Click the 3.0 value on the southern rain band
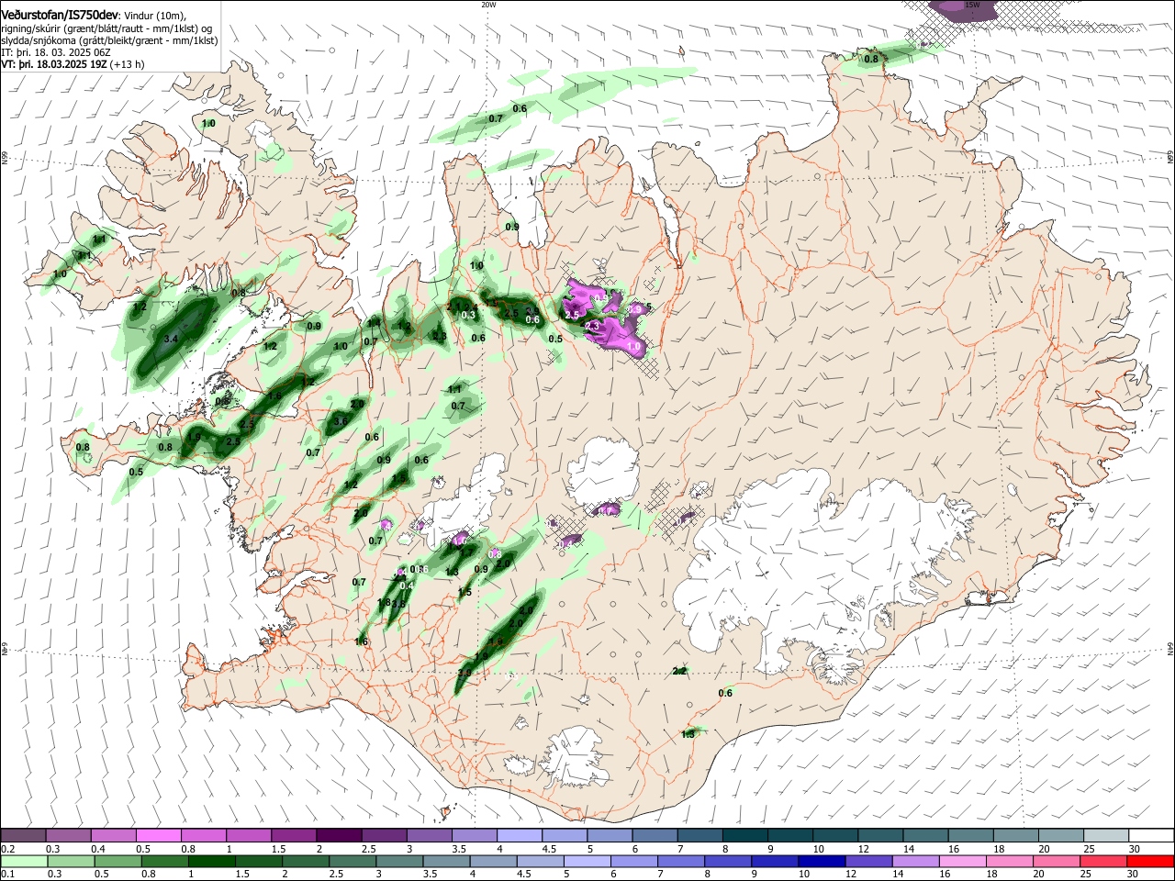Viewport: 1175px width, 881px height. click(464, 673)
